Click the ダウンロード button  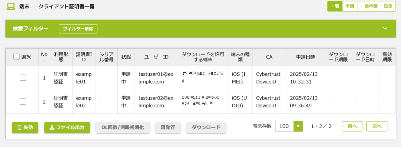click(x=206, y=127)
